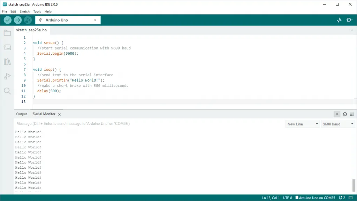Open the Boards Manager sidebar icon
357x201 pixels.
click(8, 47)
